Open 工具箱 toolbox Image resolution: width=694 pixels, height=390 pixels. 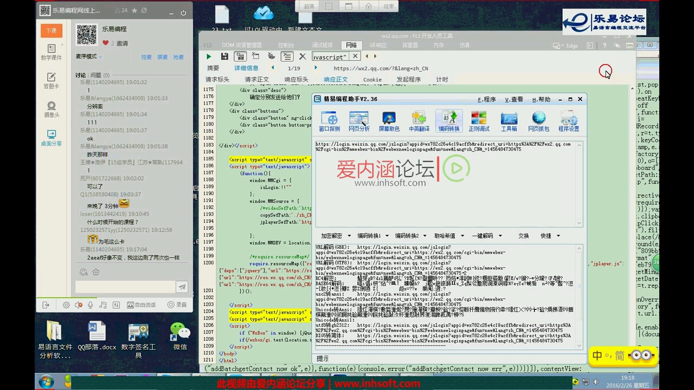(509, 121)
